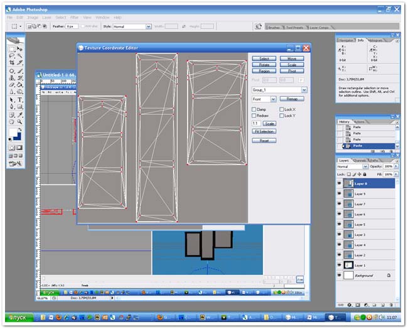Expand the Front view dropdown
This screenshot has height=329, width=408.
(x=273, y=99)
